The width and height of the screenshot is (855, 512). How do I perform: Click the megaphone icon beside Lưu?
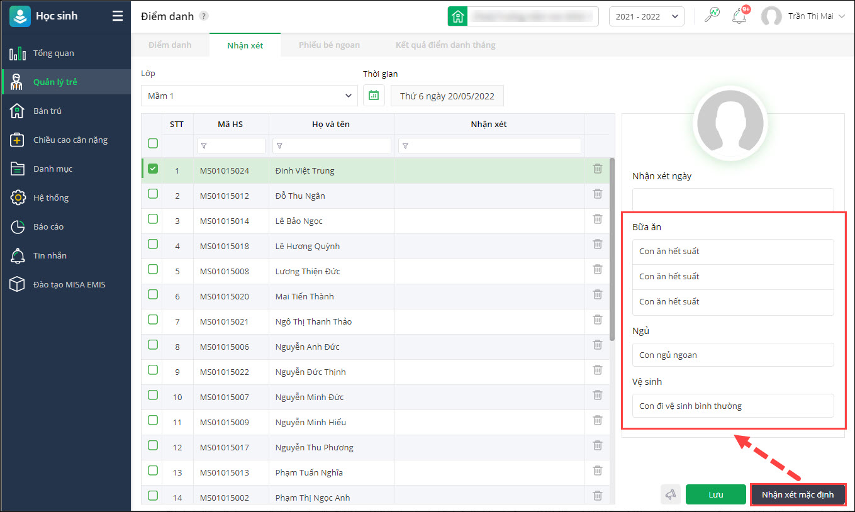(671, 494)
